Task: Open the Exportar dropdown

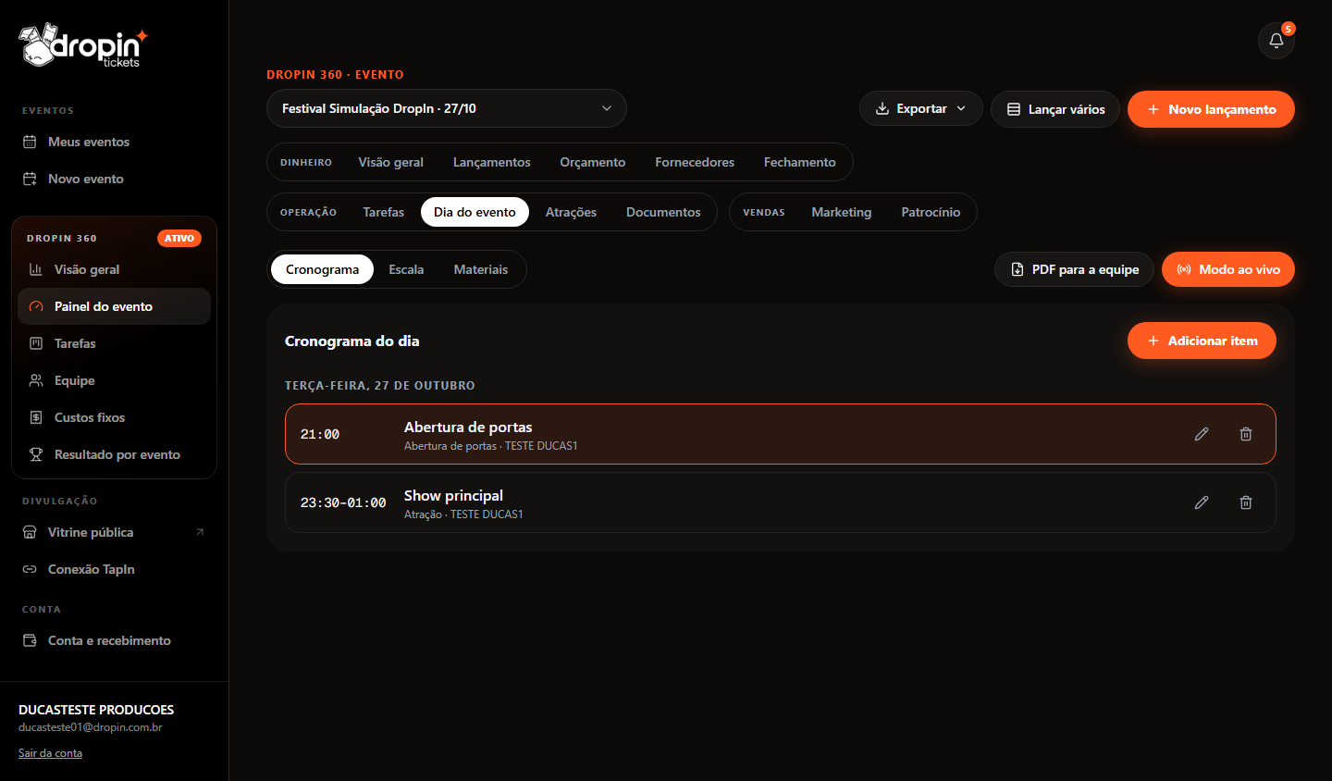Action: click(920, 108)
